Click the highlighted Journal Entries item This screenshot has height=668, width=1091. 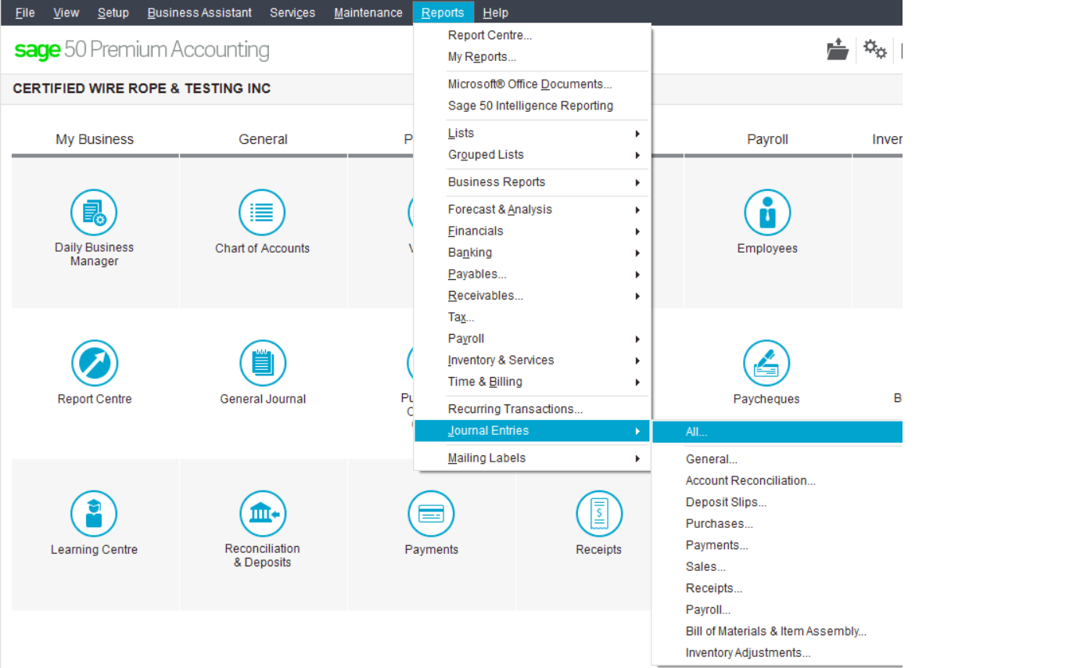[532, 431]
